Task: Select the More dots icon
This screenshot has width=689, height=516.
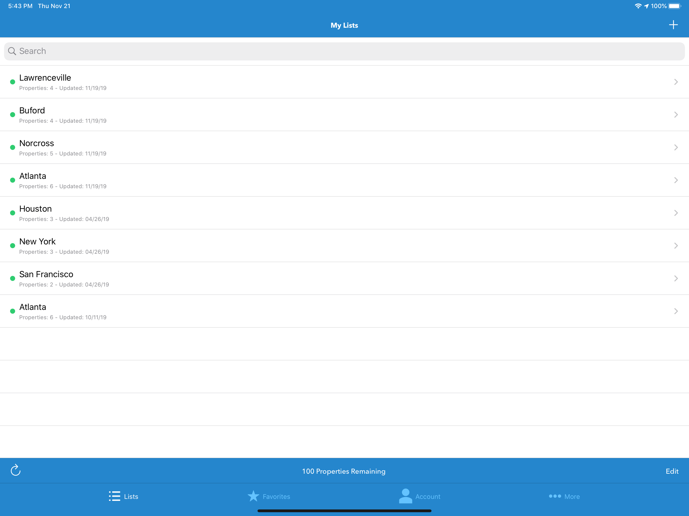Action: (555, 496)
